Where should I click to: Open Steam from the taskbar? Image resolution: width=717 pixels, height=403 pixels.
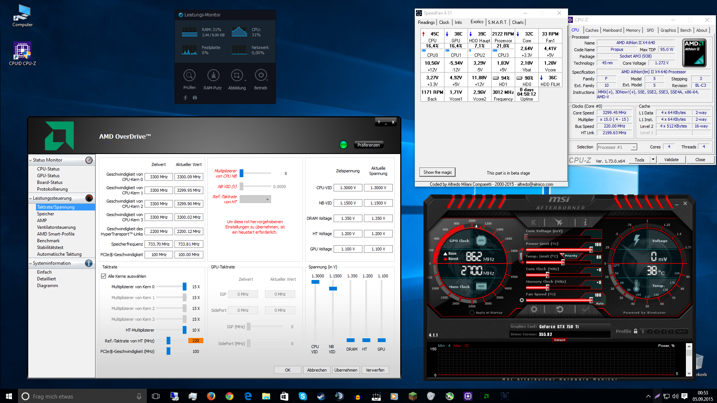coord(321,396)
